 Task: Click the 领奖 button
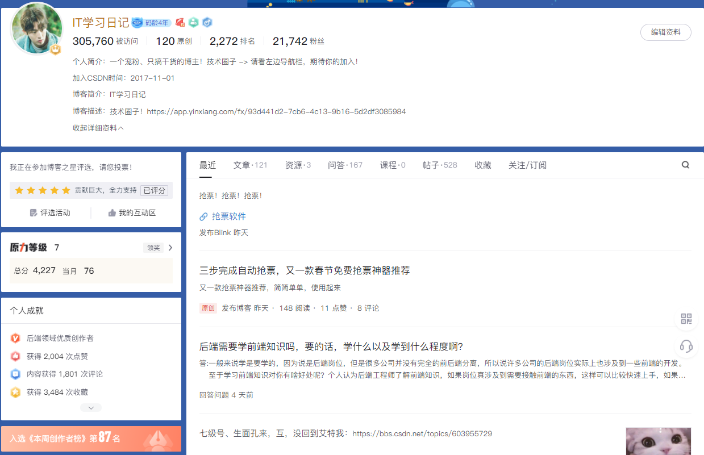(153, 248)
